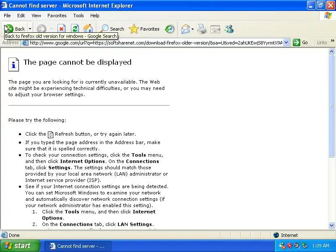
Task: Go to the Home page icon
Action: [88, 29]
